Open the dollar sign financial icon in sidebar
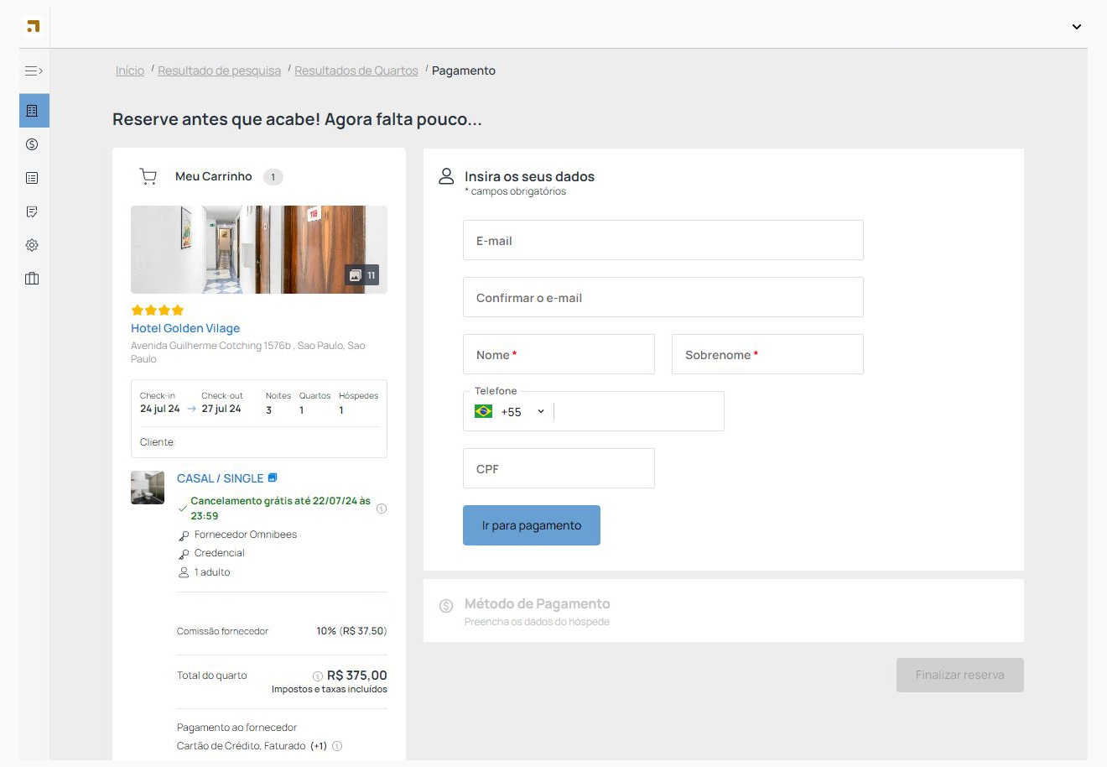Image resolution: width=1107 pixels, height=767 pixels. 32,144
